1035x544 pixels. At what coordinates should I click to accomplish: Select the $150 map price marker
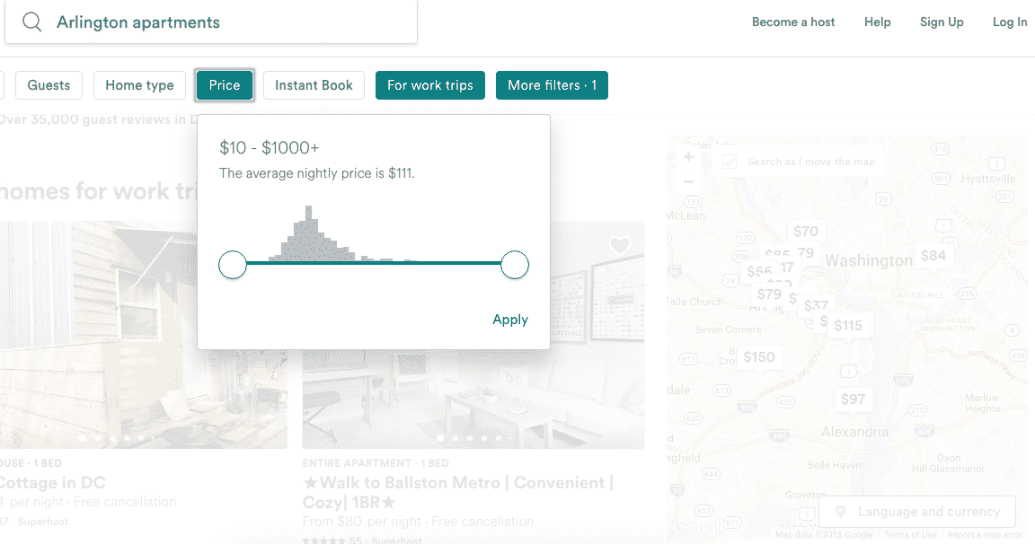[759, 357]
